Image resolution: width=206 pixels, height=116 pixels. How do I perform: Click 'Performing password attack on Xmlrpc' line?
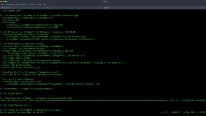pyautogui.click(x=31, y=110)
